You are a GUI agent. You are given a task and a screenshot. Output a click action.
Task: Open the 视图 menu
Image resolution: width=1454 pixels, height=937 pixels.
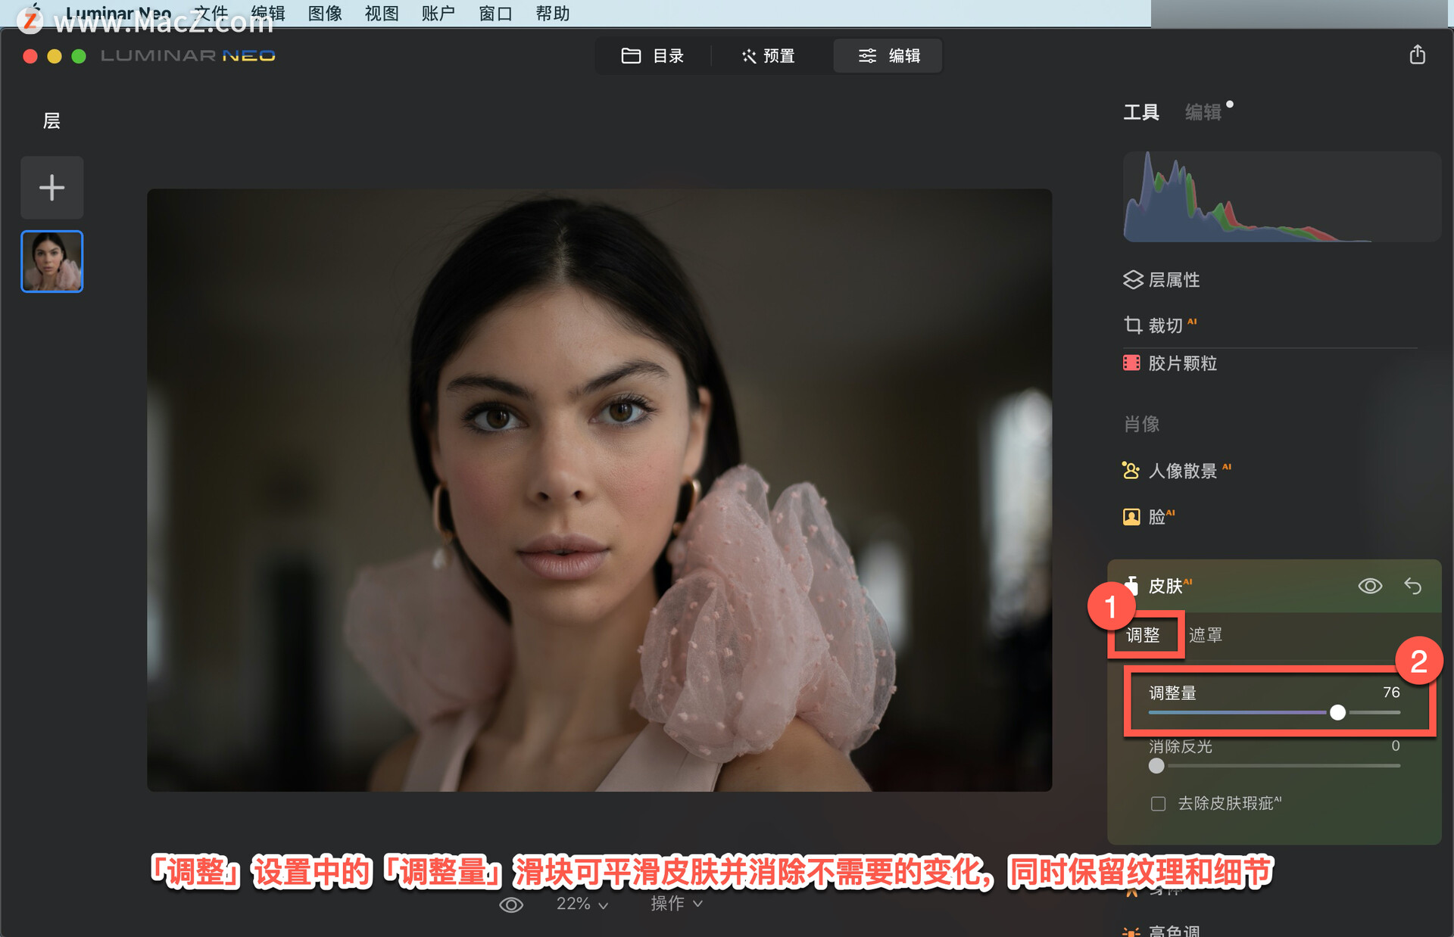pos(382,14)
